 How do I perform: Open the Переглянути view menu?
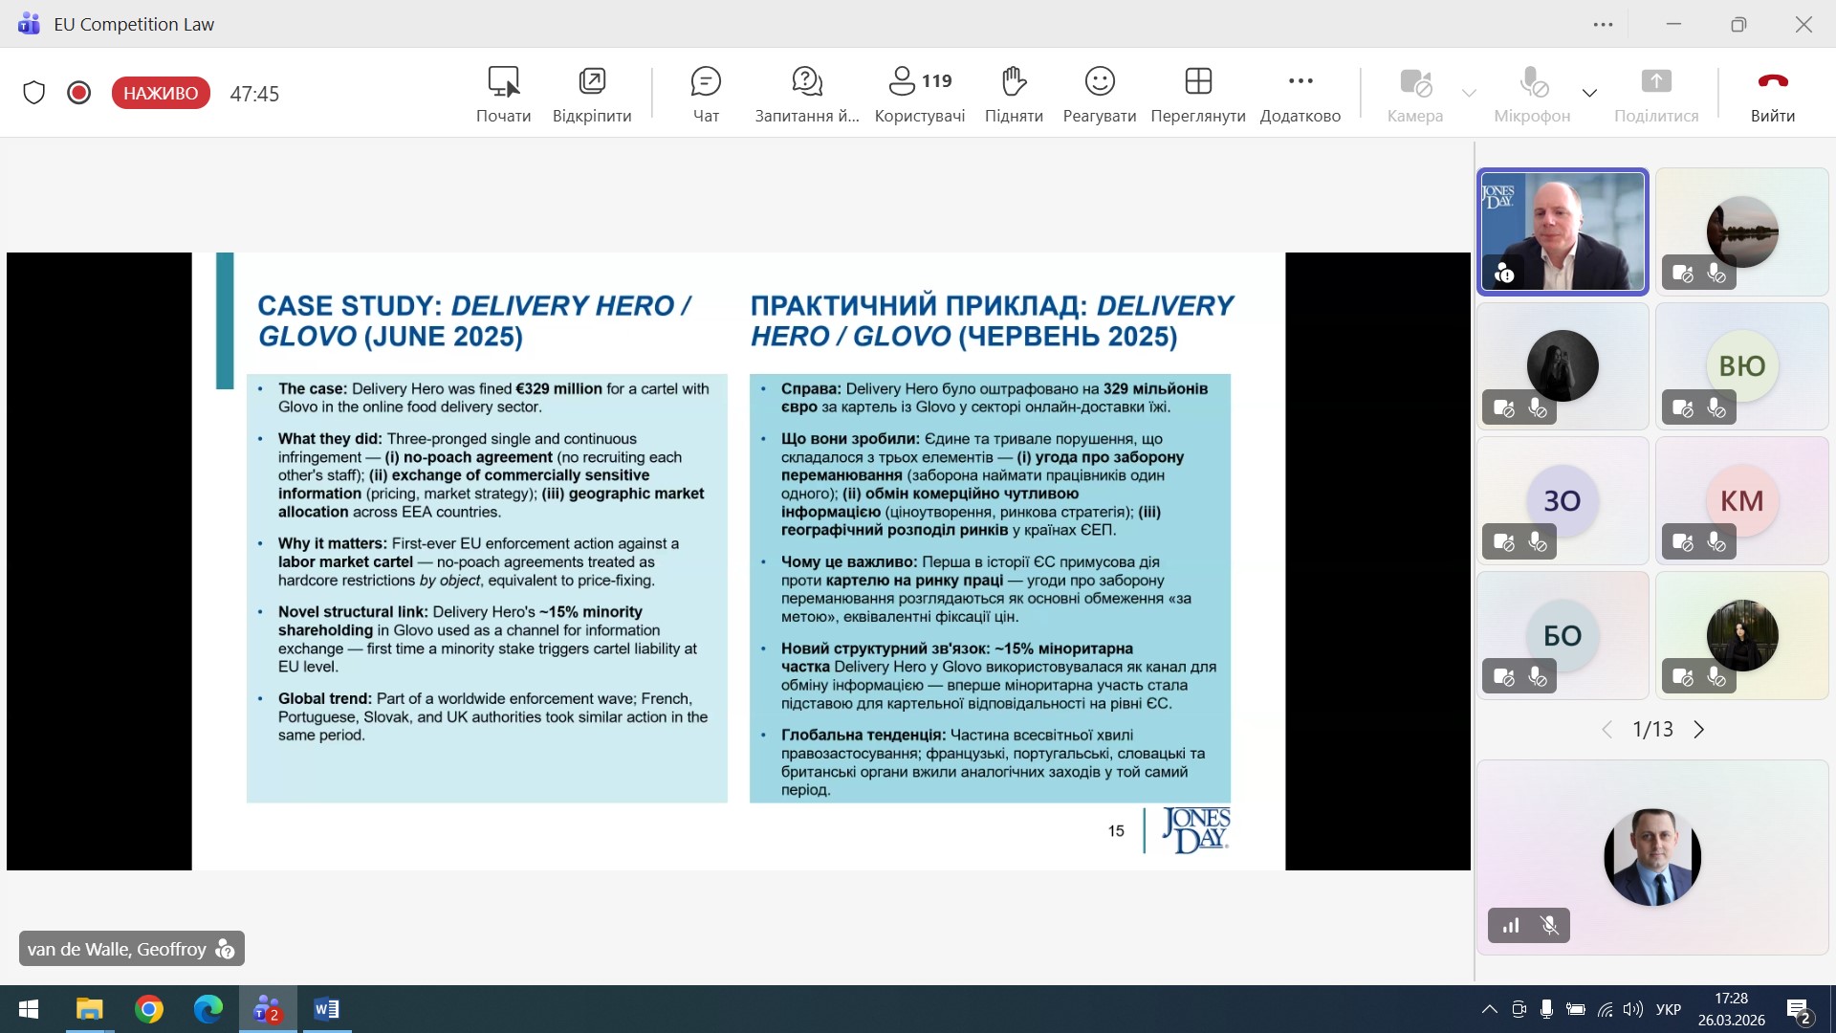(x=1197, y=93)
